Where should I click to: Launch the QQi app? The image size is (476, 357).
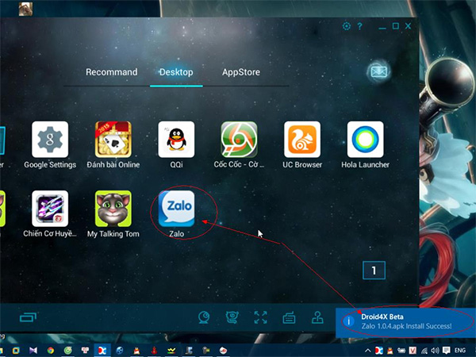coord(176,140)
